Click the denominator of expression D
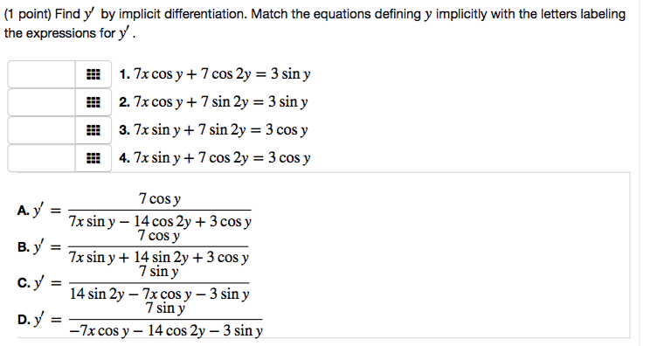The width and height of the screenshot is (657, 346). (x=166, y=331)
